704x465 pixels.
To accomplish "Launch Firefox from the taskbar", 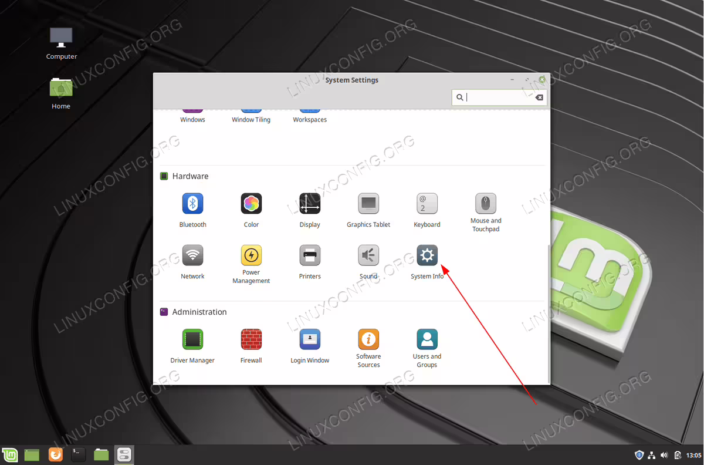I will coord(55,454).
